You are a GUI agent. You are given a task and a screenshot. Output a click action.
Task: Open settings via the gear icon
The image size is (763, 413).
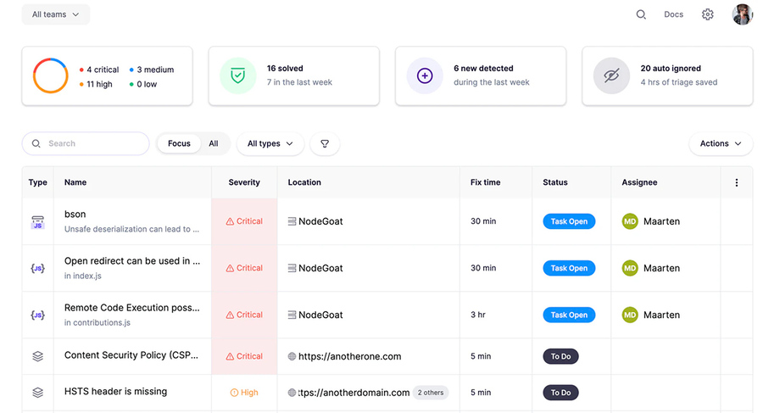pos(708,14)
